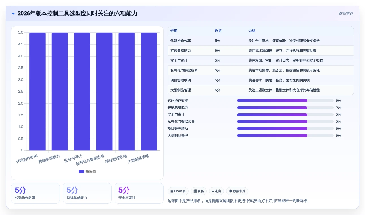This screenshot has height=215, width=365.
Task: Click the 5.0 y-axis label
Action: 21,32
